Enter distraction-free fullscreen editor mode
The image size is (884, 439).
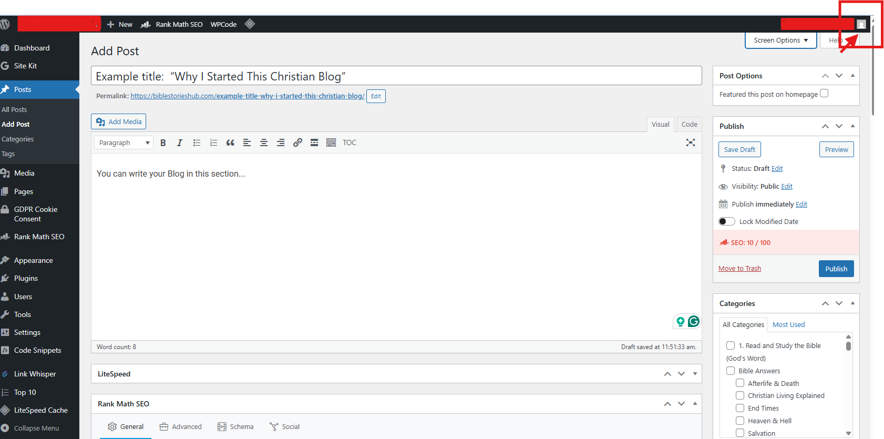click(x=691, y=142)
